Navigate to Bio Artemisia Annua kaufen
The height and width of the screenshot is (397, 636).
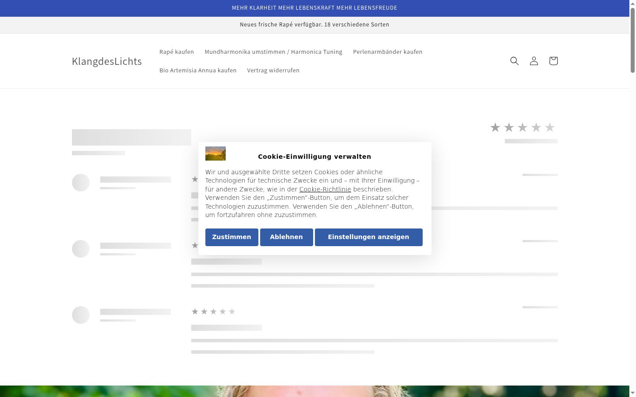[x=198, y=70]
